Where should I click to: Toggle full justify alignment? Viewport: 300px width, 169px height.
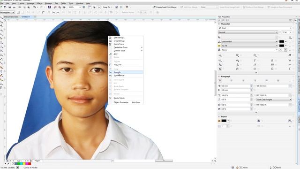267,81
